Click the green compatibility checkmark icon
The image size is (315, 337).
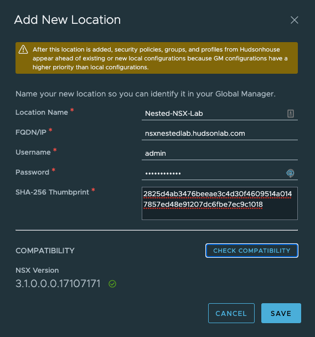(112, 284)
